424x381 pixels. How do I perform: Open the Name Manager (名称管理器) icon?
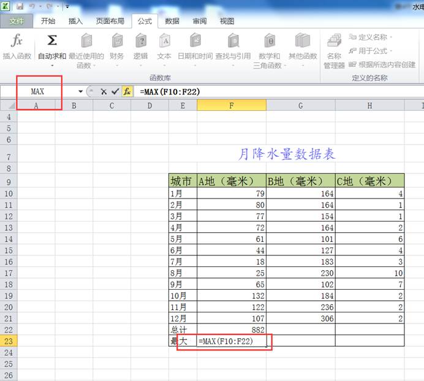pos(334,41)
